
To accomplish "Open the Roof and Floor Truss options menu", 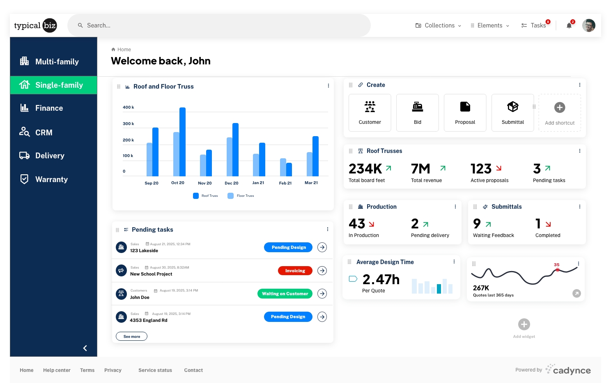I will pos(328,86).
